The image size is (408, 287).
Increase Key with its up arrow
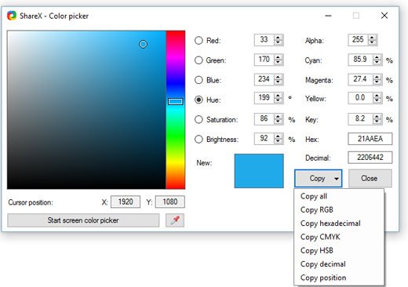(377, 117)
